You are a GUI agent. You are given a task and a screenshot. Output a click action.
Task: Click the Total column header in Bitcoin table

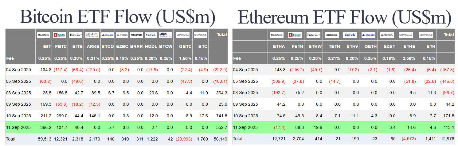click(x=221, y=35)
